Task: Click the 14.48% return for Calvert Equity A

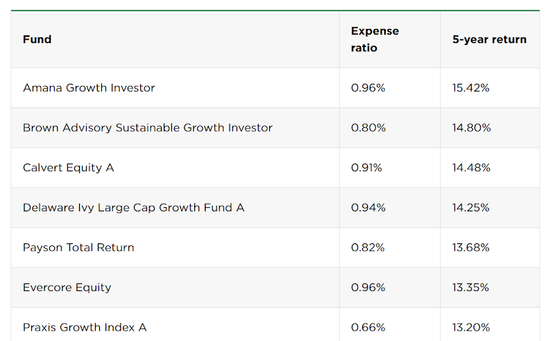Action: [x=471, y=168]
